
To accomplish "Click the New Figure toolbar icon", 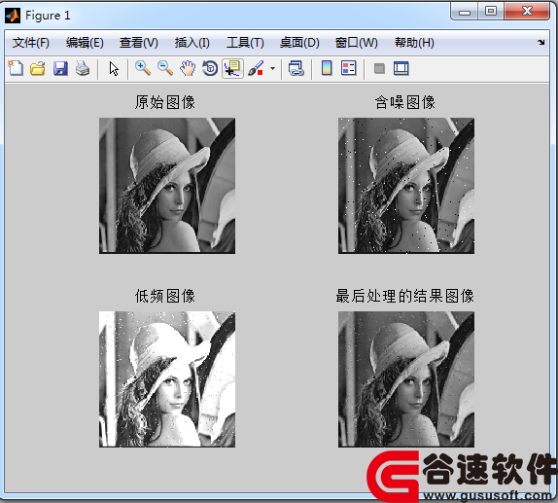I will [x=16, y=68].
